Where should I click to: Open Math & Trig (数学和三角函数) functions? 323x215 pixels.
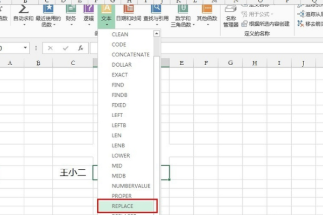click(x=180, y=12)
